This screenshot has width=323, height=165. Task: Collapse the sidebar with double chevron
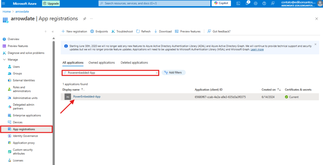pyautogui.click(x=53, y=32)
